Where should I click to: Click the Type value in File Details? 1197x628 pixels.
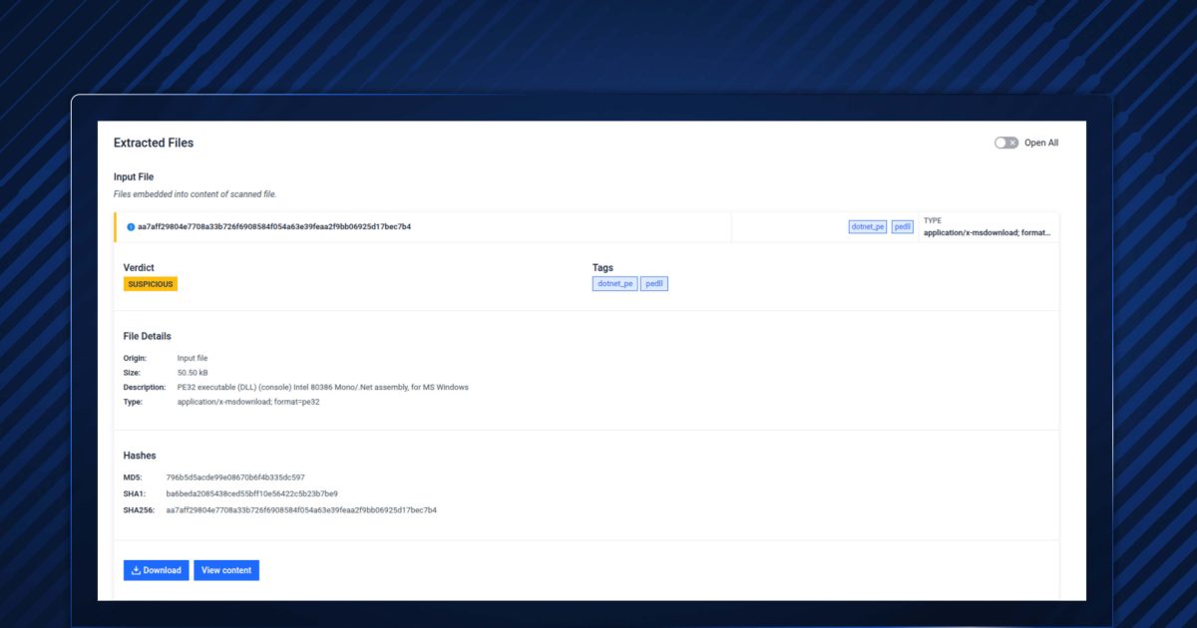[x=248, y=402]
